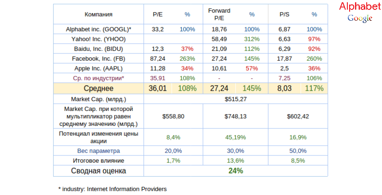Click the Alphabet Google logo
The height and width of the screenshot is (195, 382).
(360, 12)
